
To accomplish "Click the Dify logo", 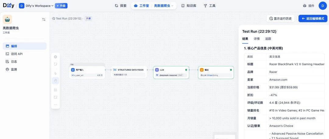I will 9,6.
